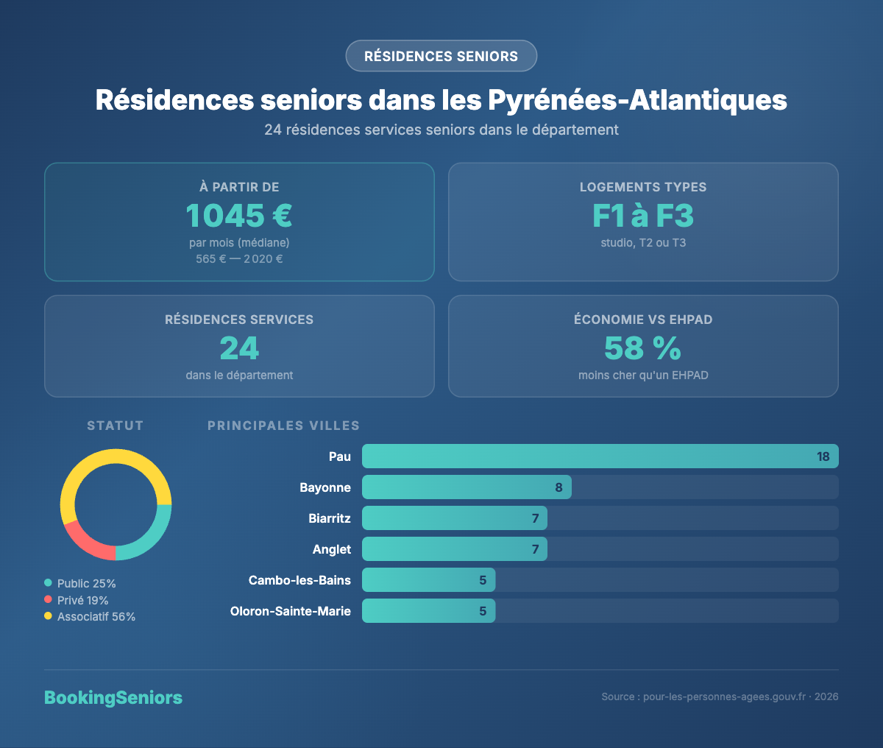
Task: Click the yellow Associatif legend dot
Action: point(49,616)
